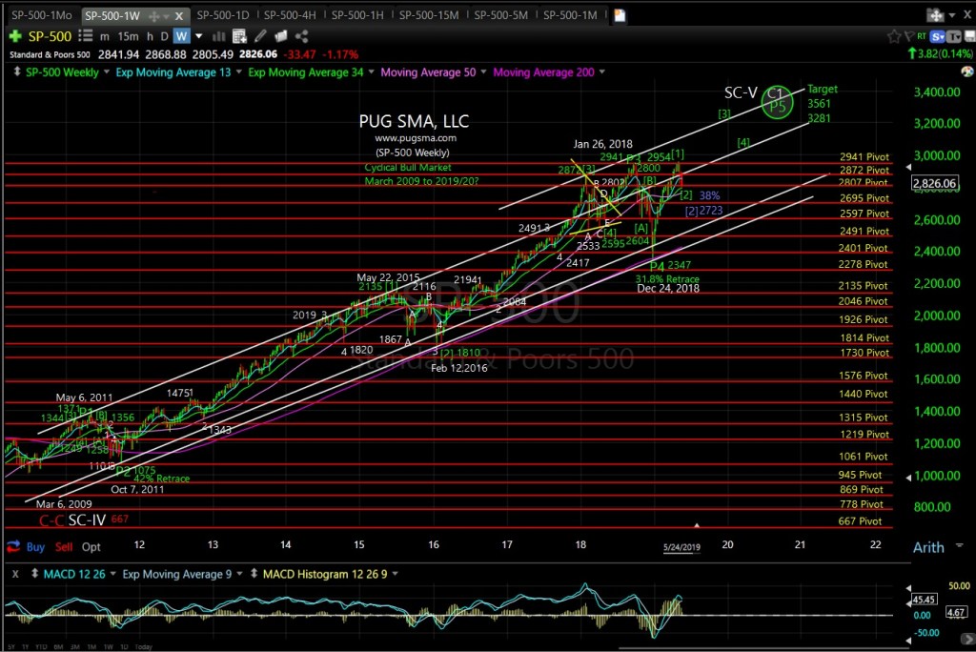
Task: Click the up-down arrows beside MACD Histogram
Action: (254, 574)
